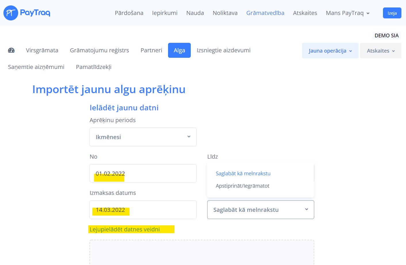Go to the Nauda section

195,13
